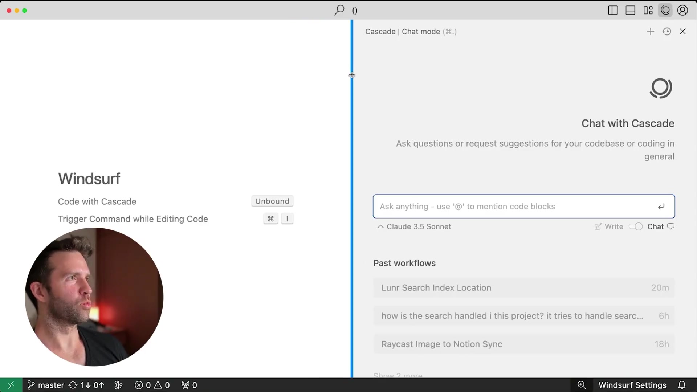Open 'how is the search handled' workflow
This screenshot has height=392, width=697.
pyautogui.click(x=524, y=316)
